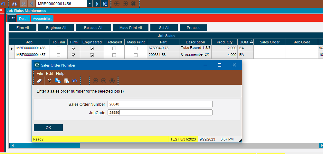Click dialog forward navigation arrow

(x=103, y=81)
